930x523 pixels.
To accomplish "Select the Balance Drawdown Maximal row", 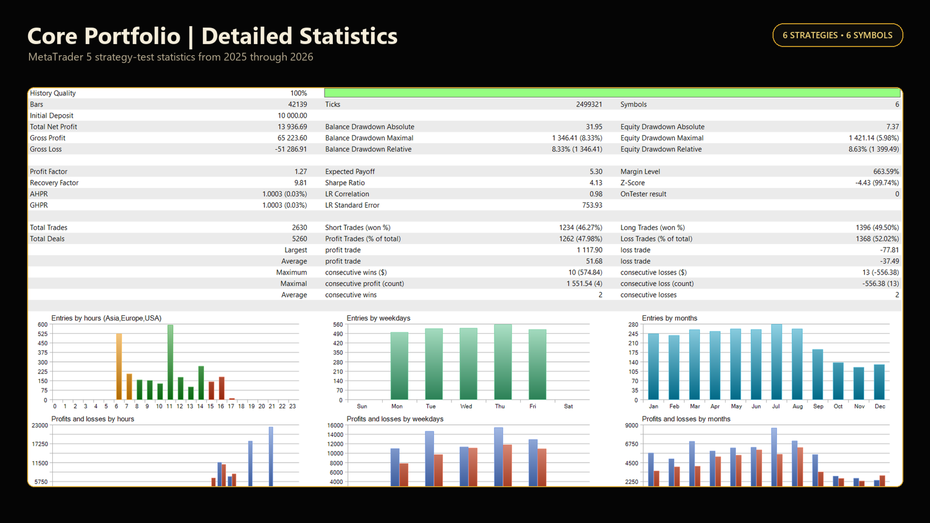I will (464, 138).
